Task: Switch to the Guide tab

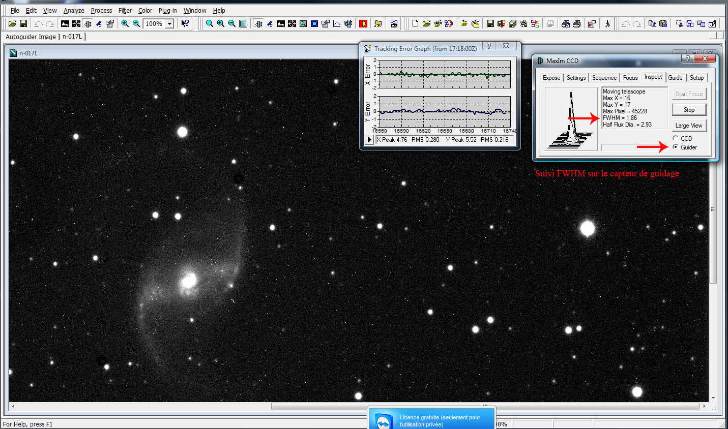Action: [675, 78]
